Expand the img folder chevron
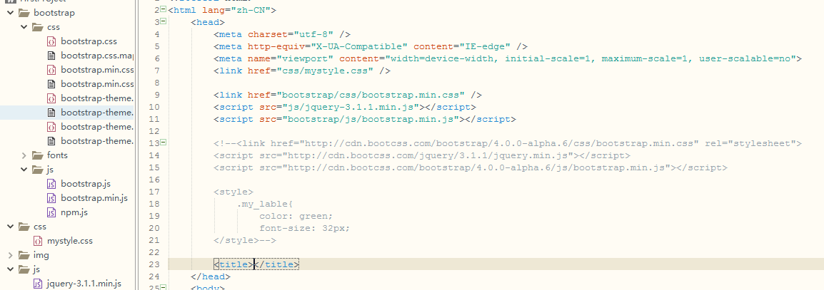824x290 pixels. click(11, 255)
